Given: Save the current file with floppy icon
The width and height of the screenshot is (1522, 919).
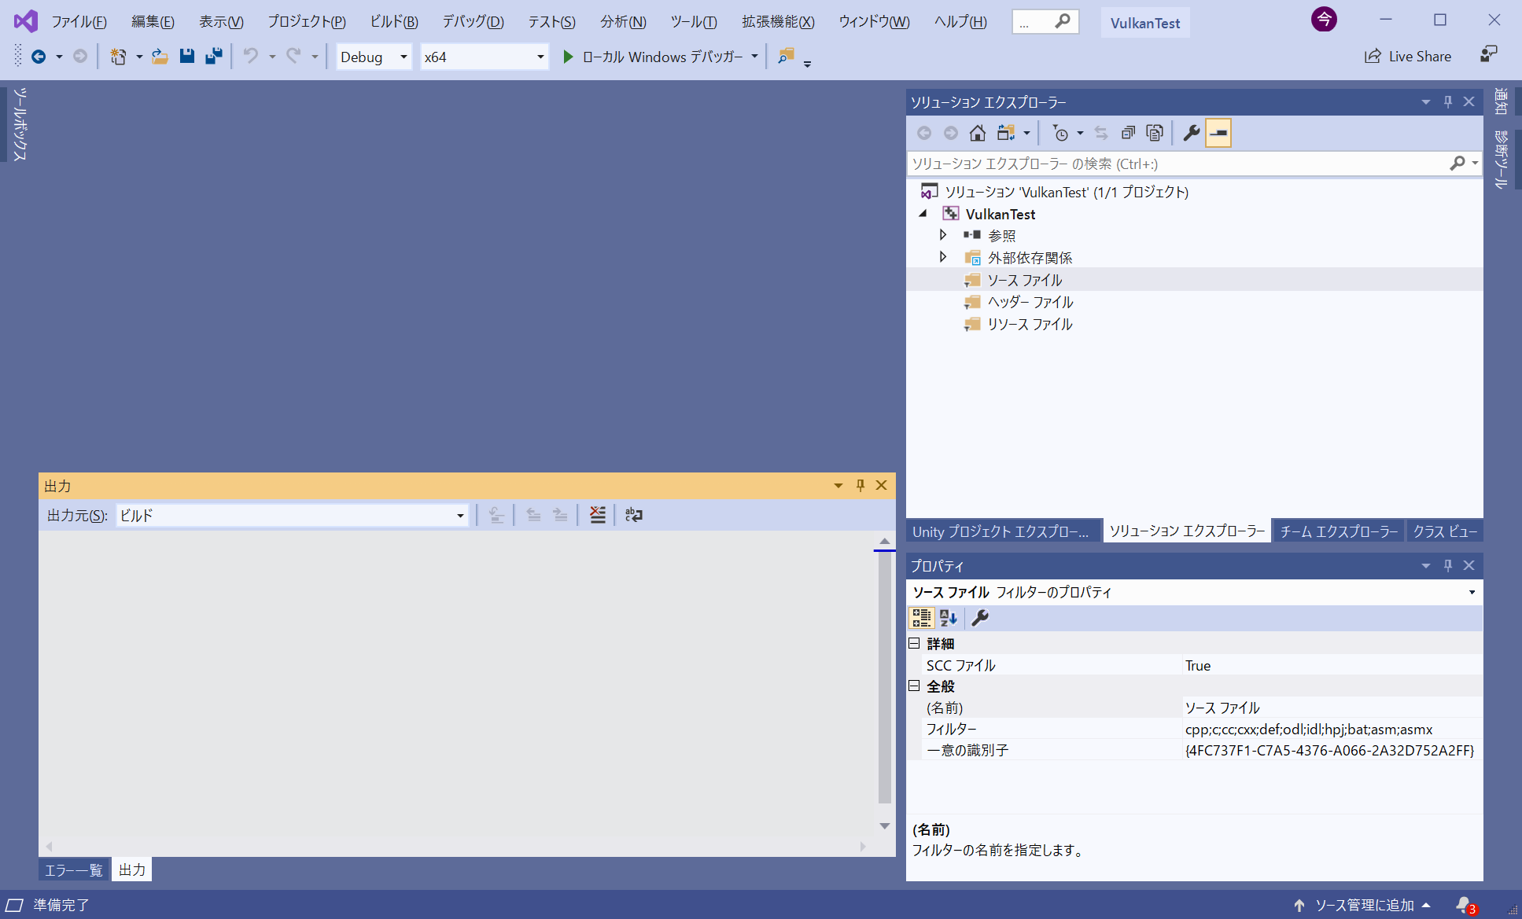Looking at the screenshot, I should point(186,56).
